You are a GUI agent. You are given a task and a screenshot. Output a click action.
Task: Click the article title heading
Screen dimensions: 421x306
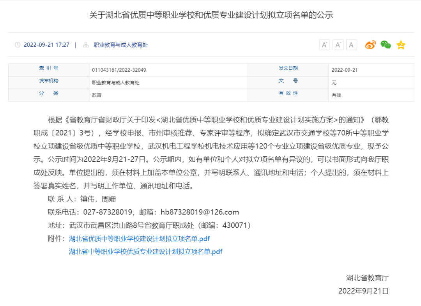coord(211,15)
